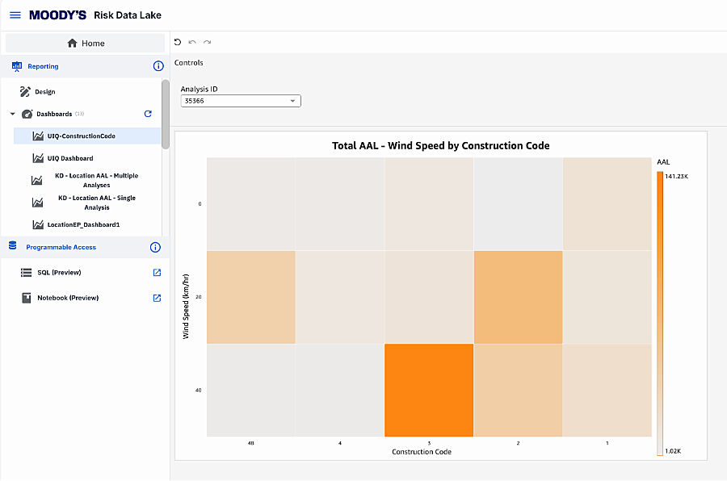The height and width of the screenshot is (481, 727).
Task: Select heatmap cell code 40 at wind speed 20
Action: pos(251,297)
